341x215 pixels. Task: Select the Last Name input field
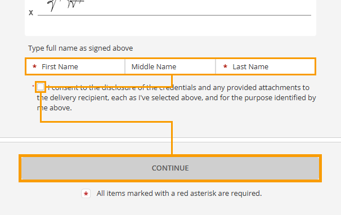pos(265,66)
